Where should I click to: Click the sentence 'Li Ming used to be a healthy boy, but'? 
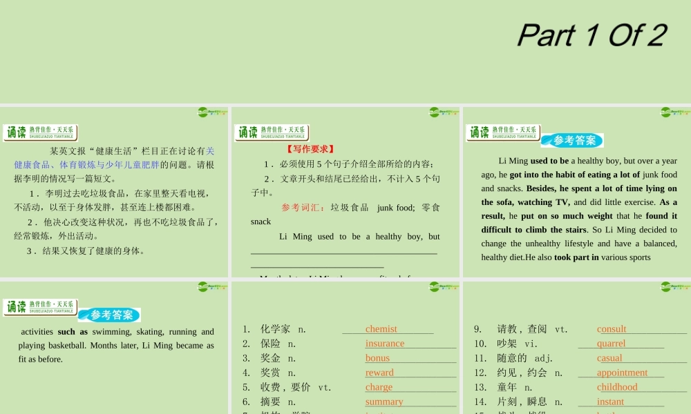click(x=359, y=236)
